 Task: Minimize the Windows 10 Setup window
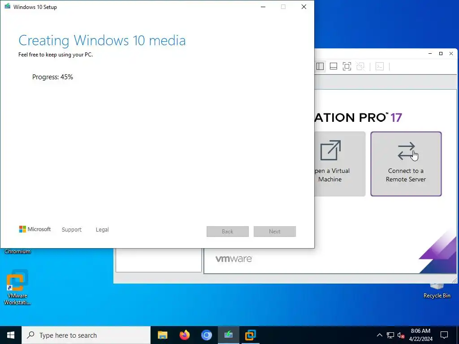263,7
